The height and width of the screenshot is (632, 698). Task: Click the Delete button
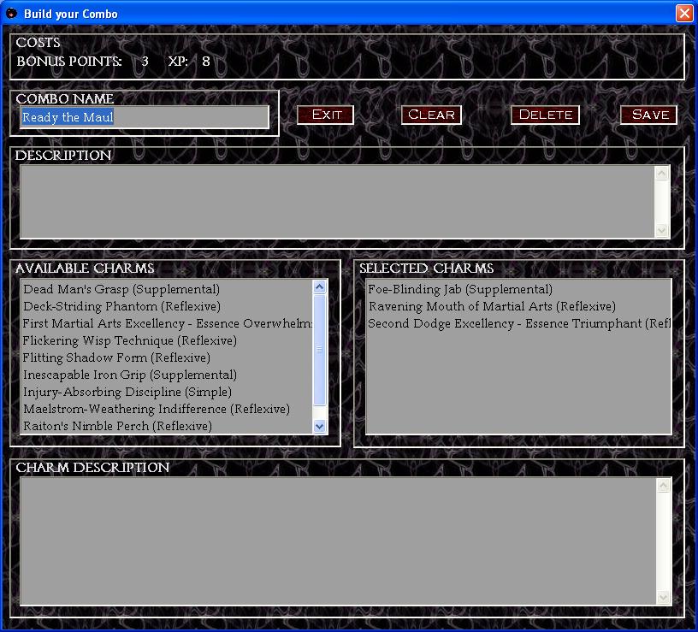(x=545, y=115)
